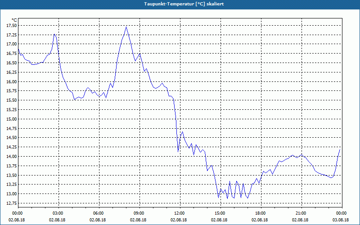
Task: Click the 17,25 y-axis label
Action: click(11, 35)
